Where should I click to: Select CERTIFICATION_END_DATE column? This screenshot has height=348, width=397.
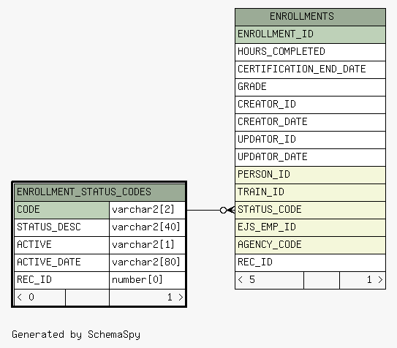pyautogui.click(x=310, y=69)
